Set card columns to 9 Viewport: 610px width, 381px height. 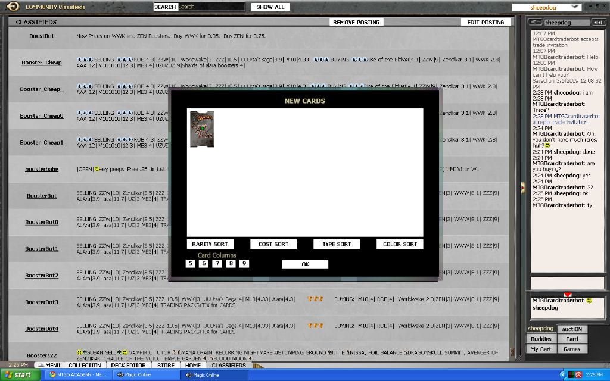[244, 263]
